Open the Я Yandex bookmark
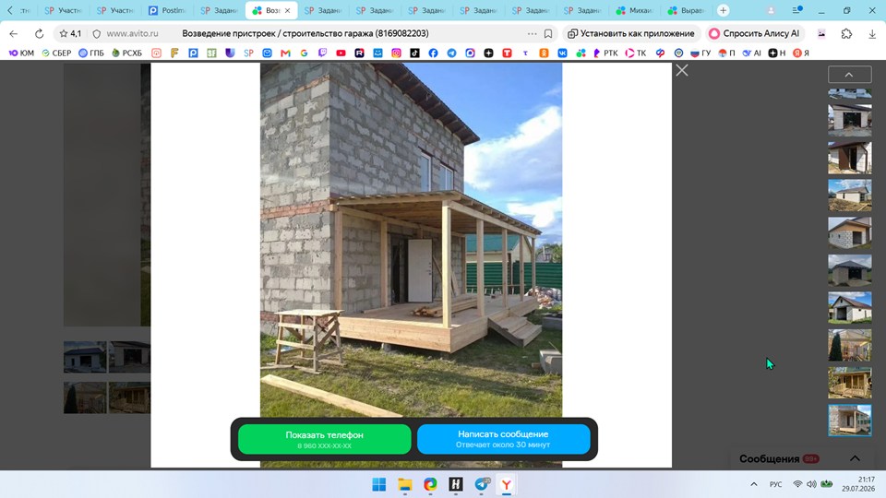 (801, 53)
